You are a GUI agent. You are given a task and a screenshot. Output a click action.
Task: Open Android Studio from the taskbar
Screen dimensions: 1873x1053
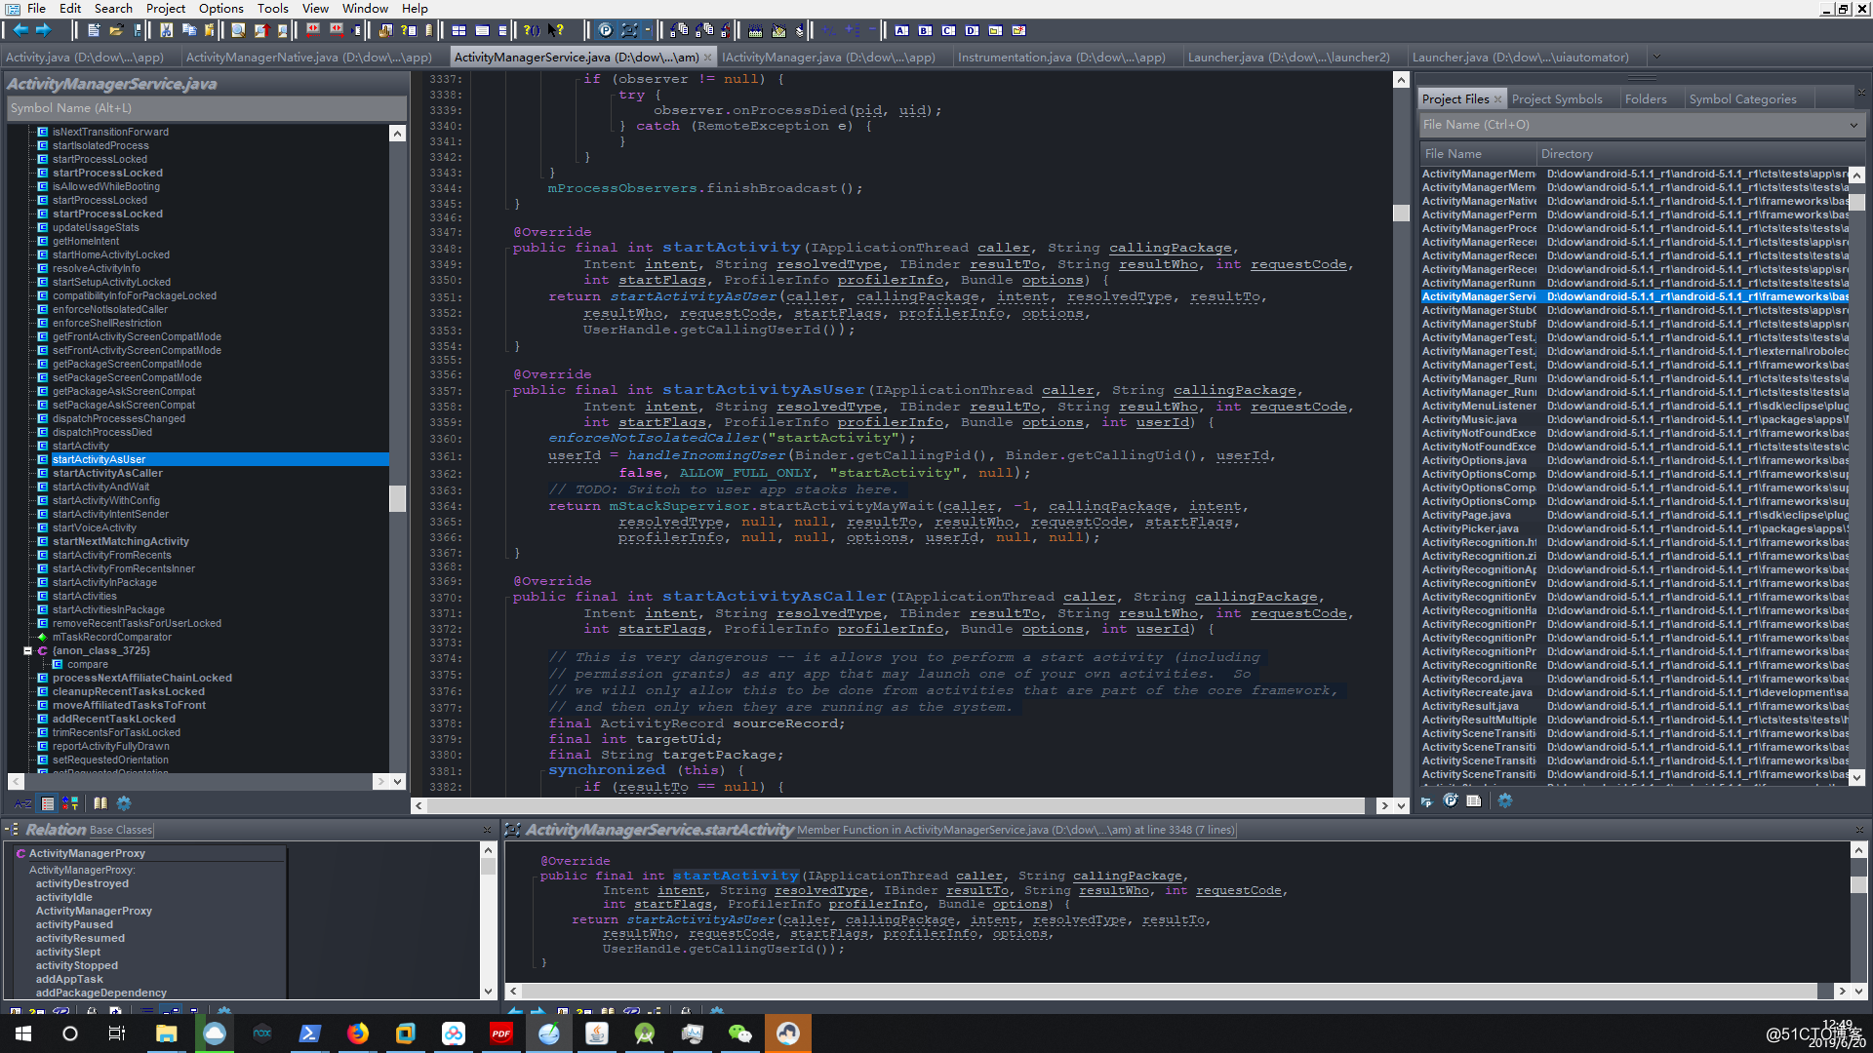pyautogui.click(x=645, y=1033)
